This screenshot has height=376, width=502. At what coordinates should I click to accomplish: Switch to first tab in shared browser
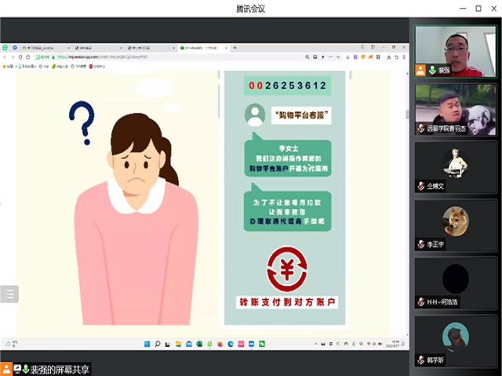pyautogui.click(x=45, y=48)
